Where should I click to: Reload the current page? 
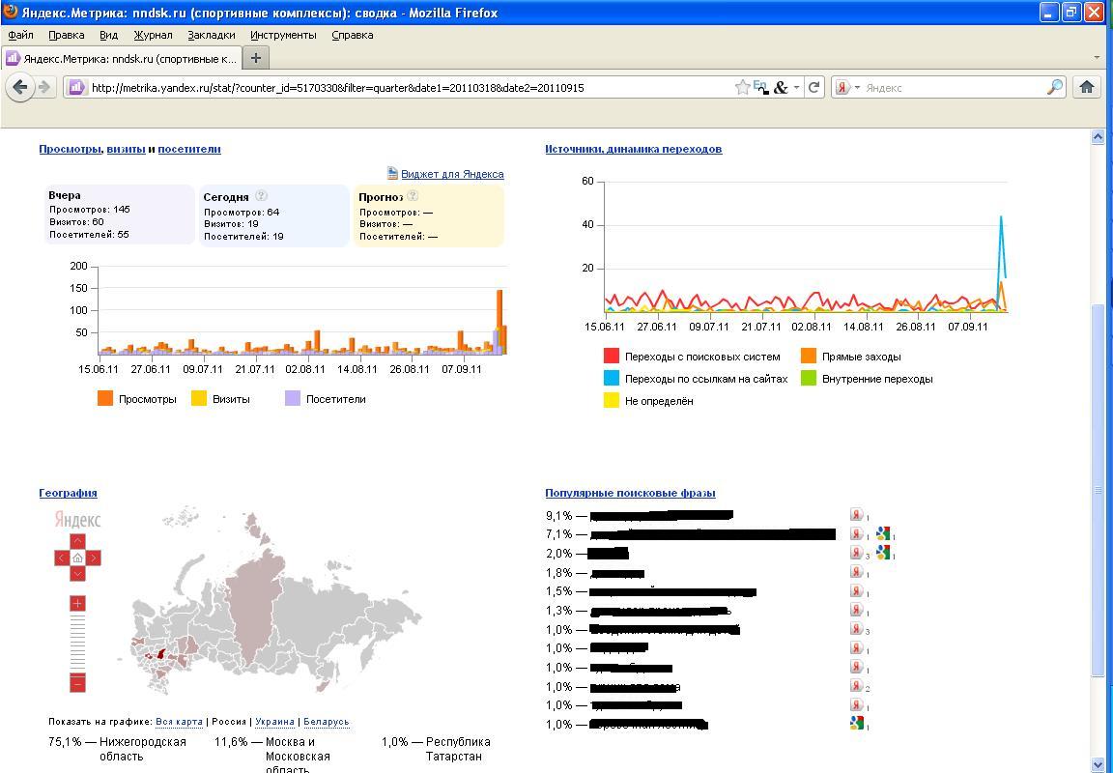click(x=813, y=87)
